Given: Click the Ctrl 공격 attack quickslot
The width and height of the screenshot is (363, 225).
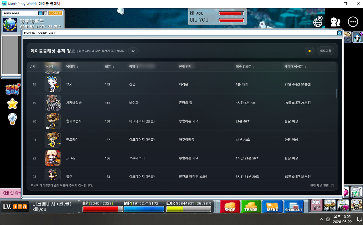Looking at the screenshot, I should coord(317,205).
